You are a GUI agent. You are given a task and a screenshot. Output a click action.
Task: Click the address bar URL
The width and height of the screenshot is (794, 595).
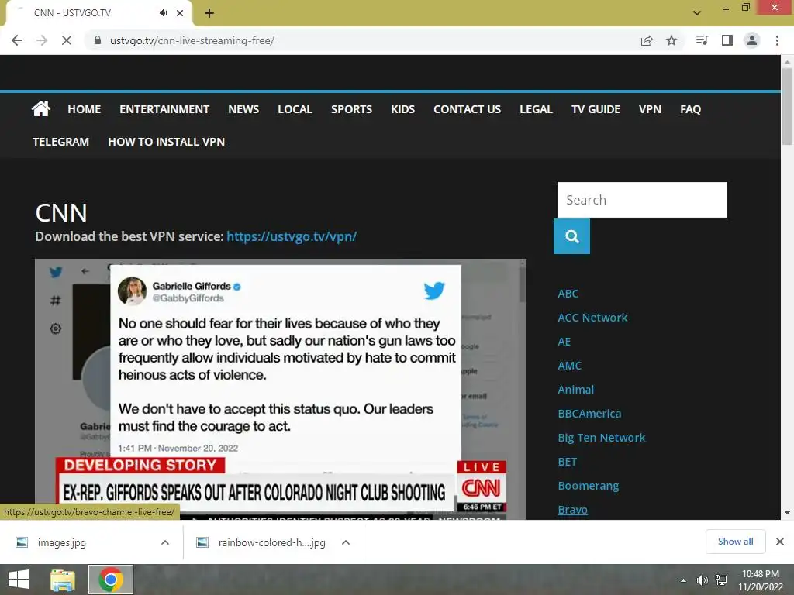[192, 40]
